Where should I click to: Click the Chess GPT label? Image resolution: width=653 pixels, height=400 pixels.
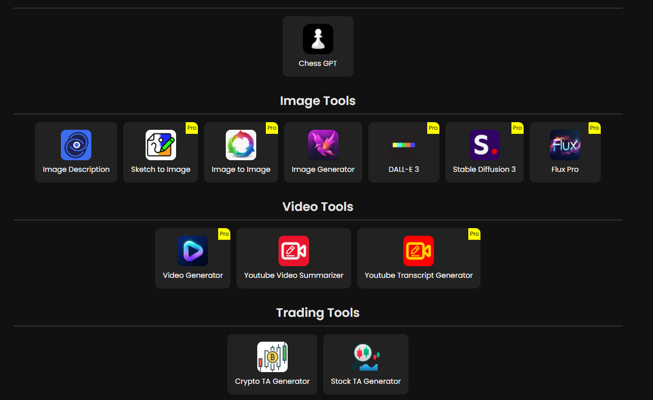[x=318, y=64]
